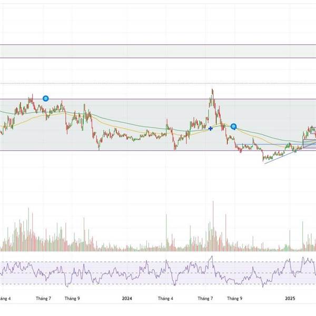Viewport: 316px width, 316px height.
Task: Select the short blue horizontal line near range bottom
Action: pos(270,144)
